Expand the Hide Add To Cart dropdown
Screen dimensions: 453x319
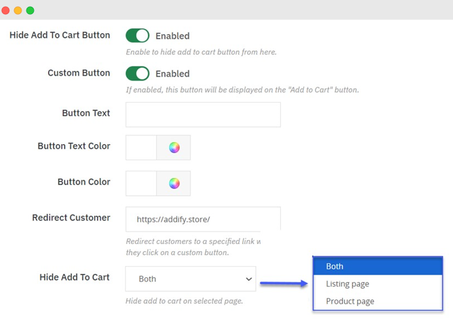[x=190, y=279]
